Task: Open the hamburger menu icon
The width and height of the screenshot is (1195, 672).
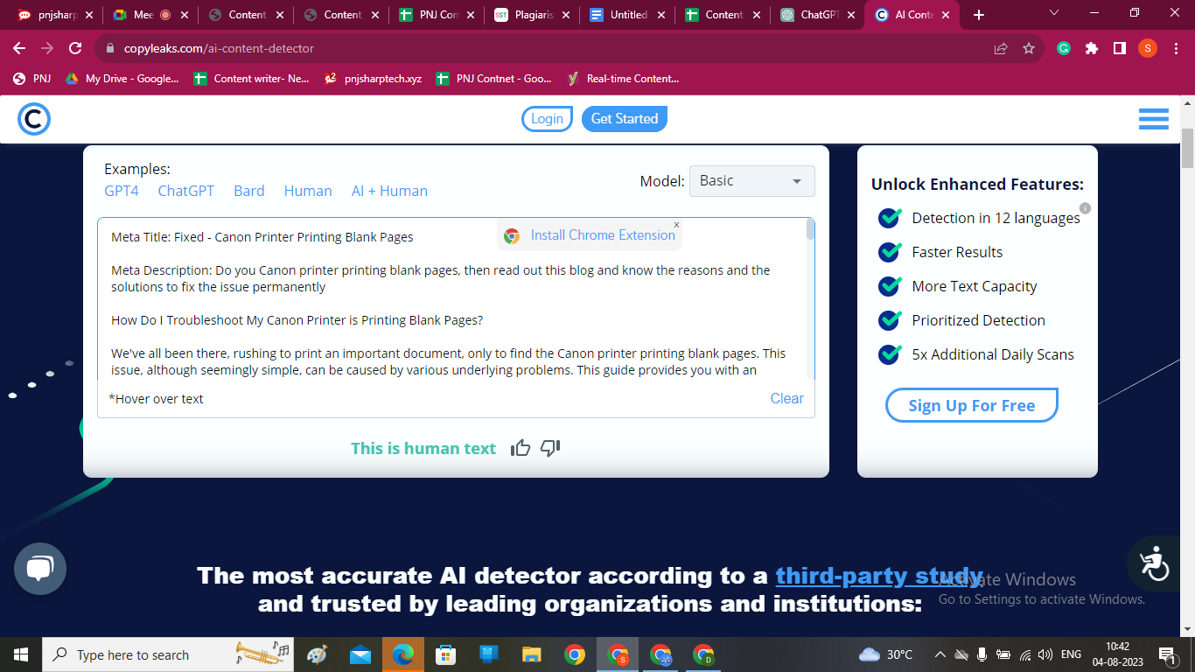Action: 1154,119
